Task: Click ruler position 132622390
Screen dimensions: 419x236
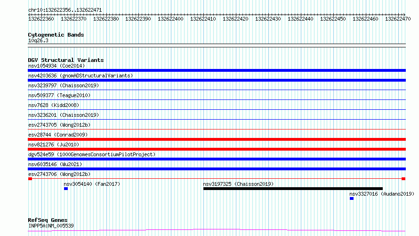Action: coord(138,19)
